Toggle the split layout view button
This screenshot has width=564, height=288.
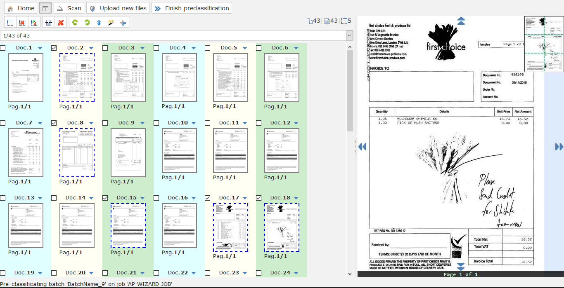click(45, 8)
